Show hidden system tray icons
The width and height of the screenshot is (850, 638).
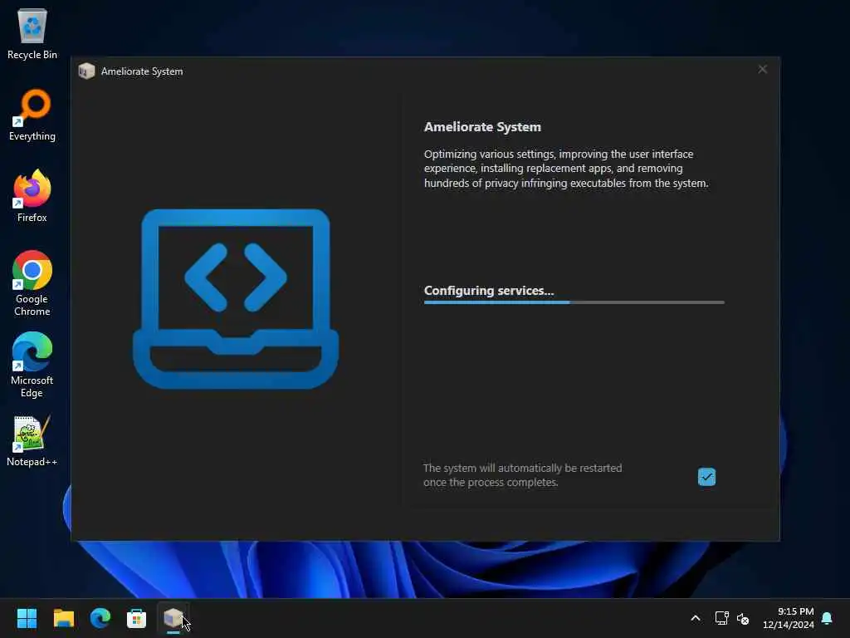(x=696, y=618)
